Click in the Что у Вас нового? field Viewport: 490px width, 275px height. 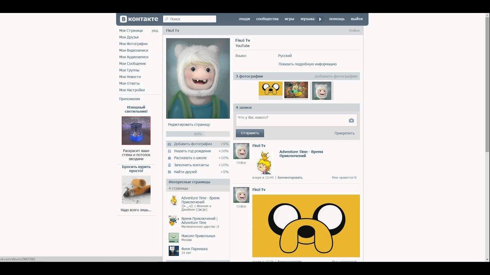pyautogui.click(x=296, y=120)
